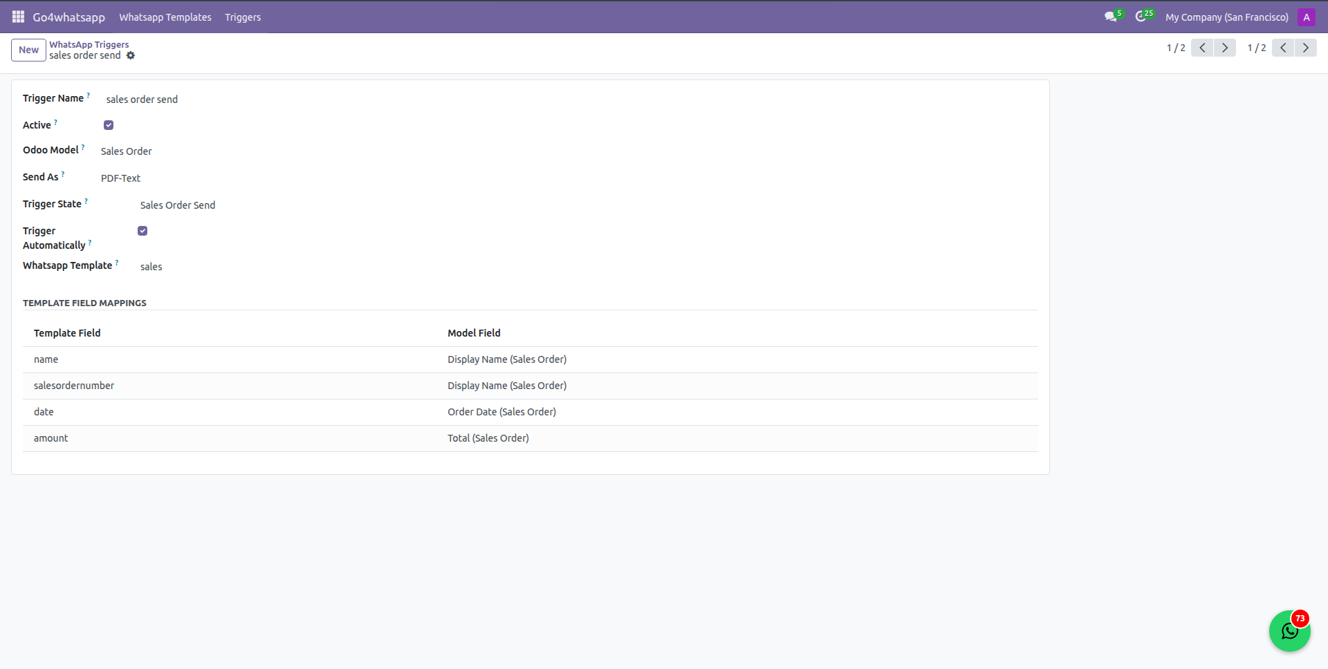Select the salesordernumber mapping row
This screenshot has height=669, width=1328.
(74, 386)
